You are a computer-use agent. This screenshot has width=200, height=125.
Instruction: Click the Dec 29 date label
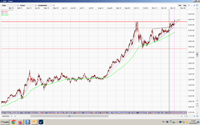[183, 8]
